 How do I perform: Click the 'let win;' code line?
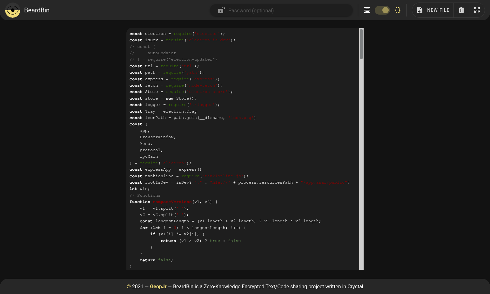click(x=140, y=189)
